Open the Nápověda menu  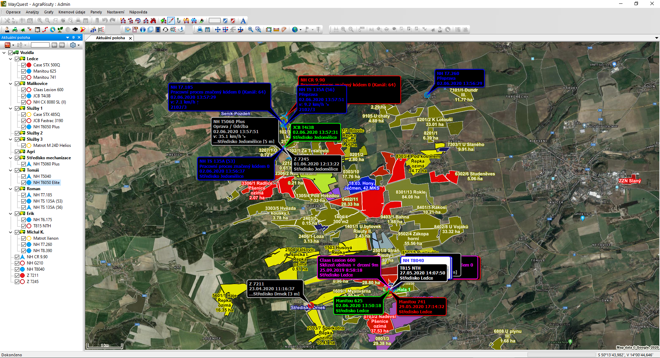tap(138, 12)
